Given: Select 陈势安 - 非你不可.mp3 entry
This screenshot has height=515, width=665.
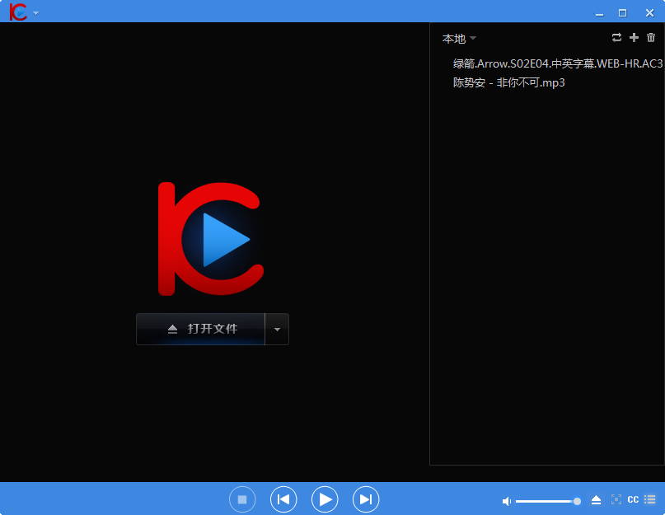Looking at the screenshot, I should 509,82.
